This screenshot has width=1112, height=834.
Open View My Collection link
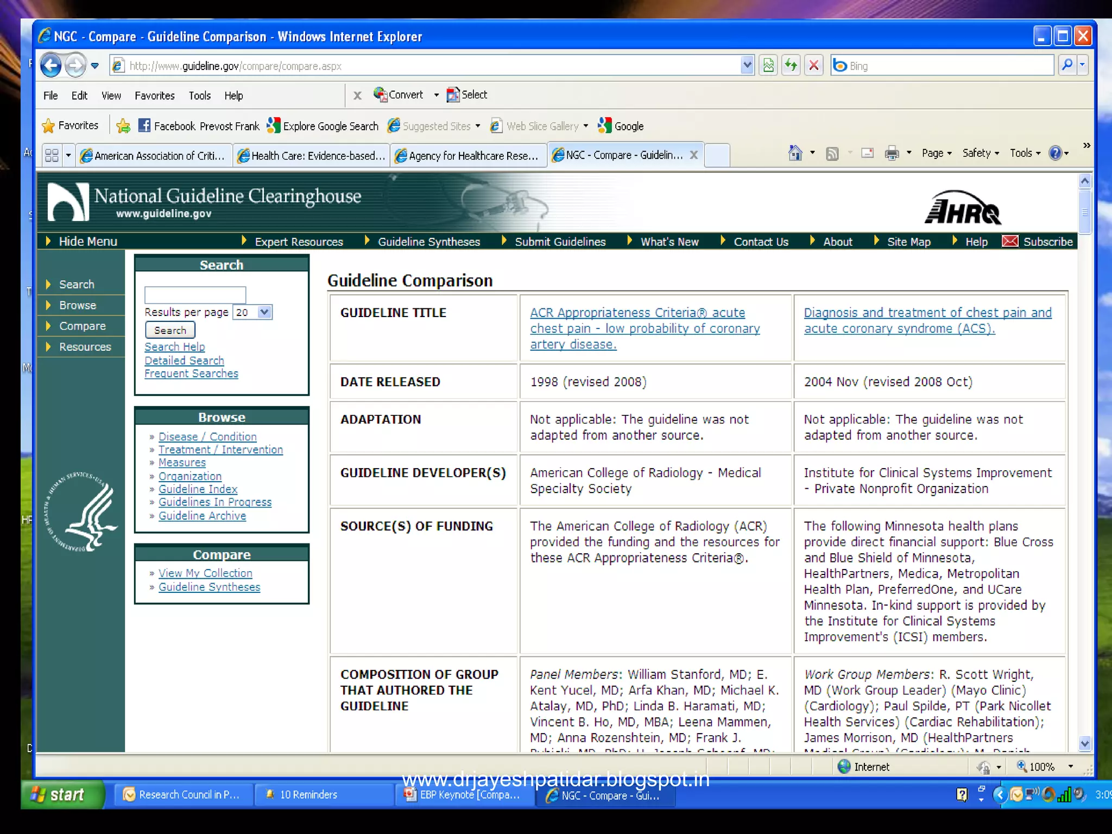205,573
